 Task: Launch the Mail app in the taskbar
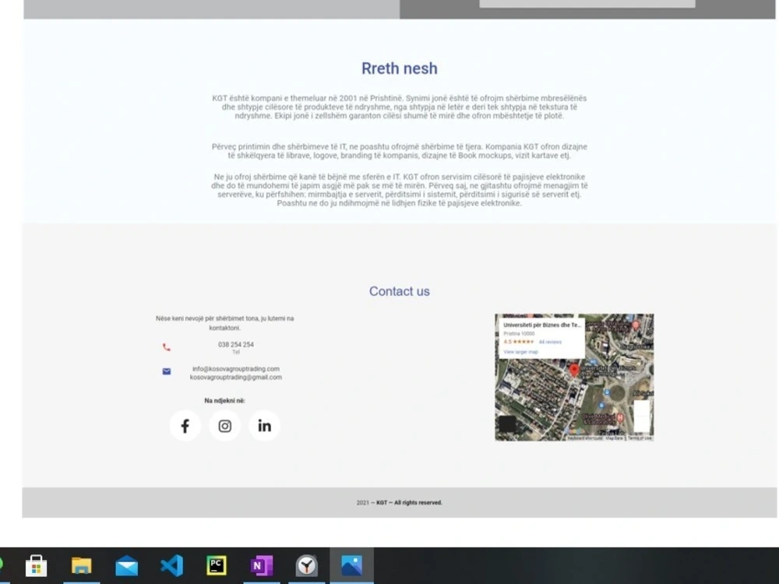pos(127,565)
